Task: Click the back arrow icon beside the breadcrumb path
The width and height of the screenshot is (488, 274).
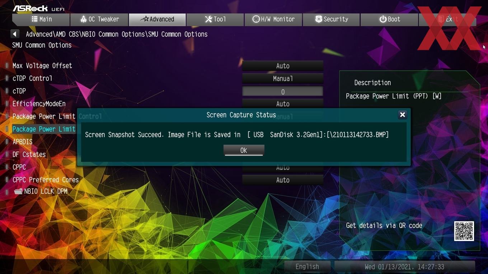Action: 15,34
